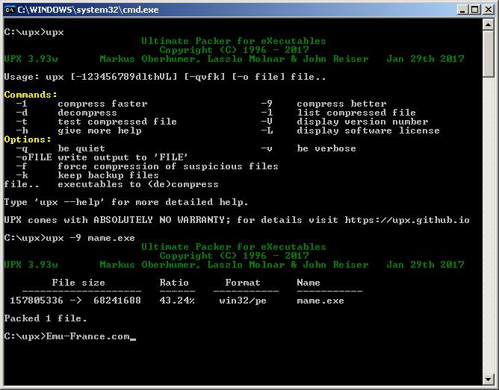Viewport: 499px width, 390px height.
Task: Click the yellow 'Commands:' heading
Action: point(31,95)
